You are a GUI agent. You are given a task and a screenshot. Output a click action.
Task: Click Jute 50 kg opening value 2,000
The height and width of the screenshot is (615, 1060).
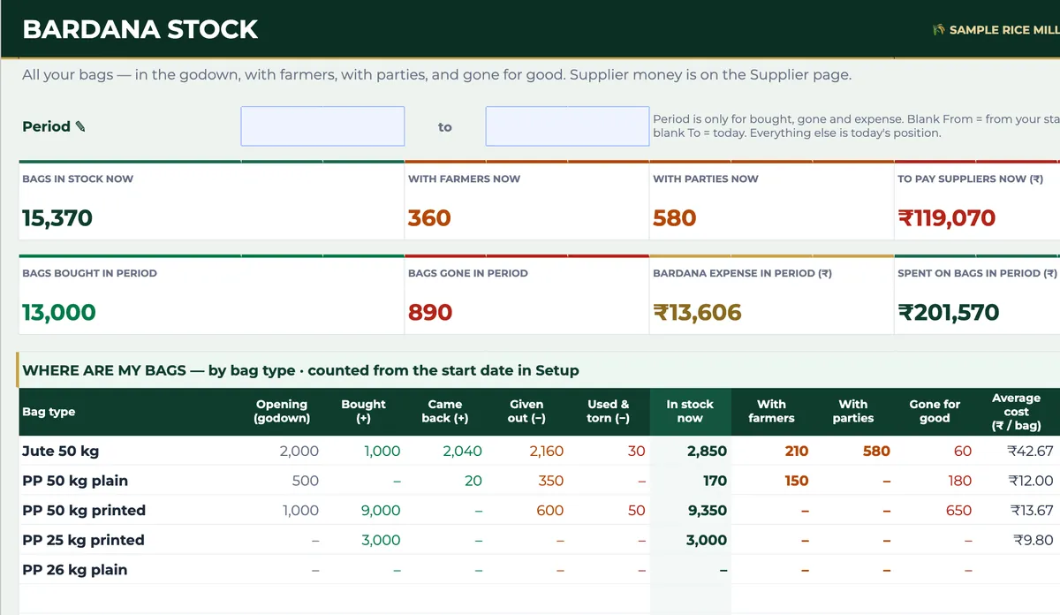pyautogui.click(x=299, y=451)
